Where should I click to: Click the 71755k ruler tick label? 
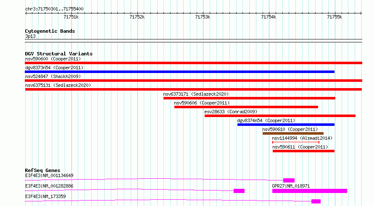(334, 17)
